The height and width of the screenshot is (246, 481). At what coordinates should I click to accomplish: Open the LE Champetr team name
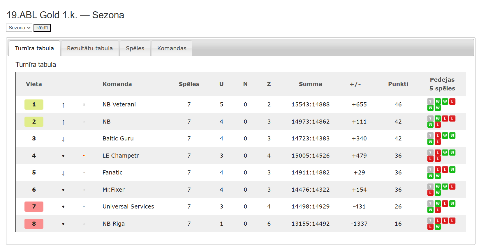(x=121, y=156)
